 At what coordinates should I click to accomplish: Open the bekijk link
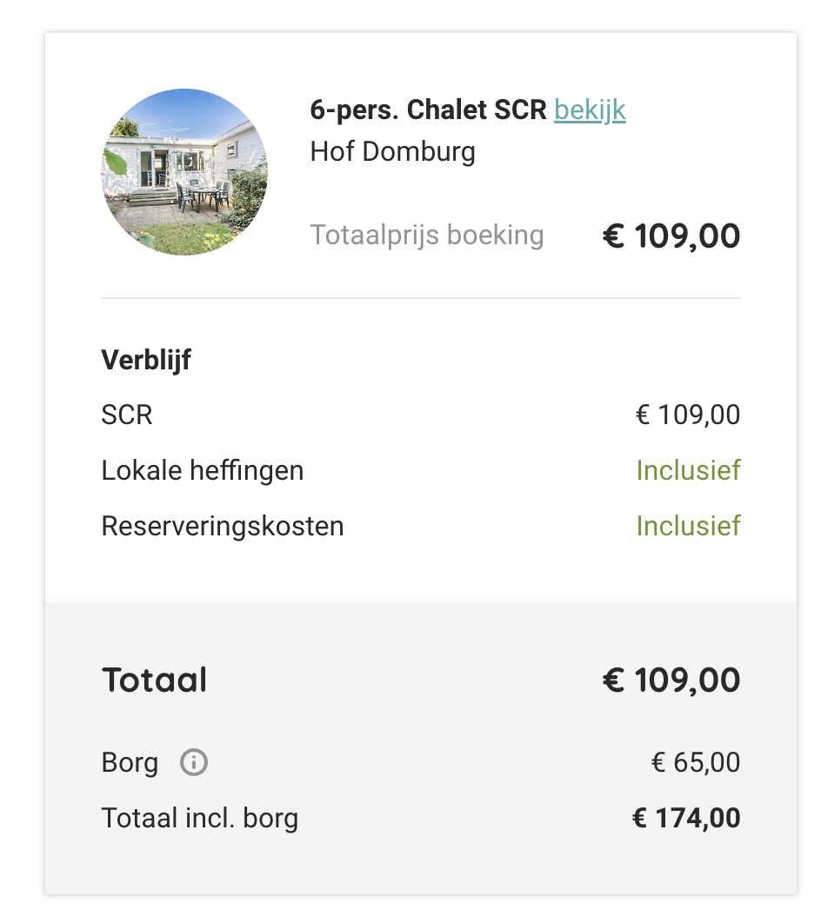point(590,110)
